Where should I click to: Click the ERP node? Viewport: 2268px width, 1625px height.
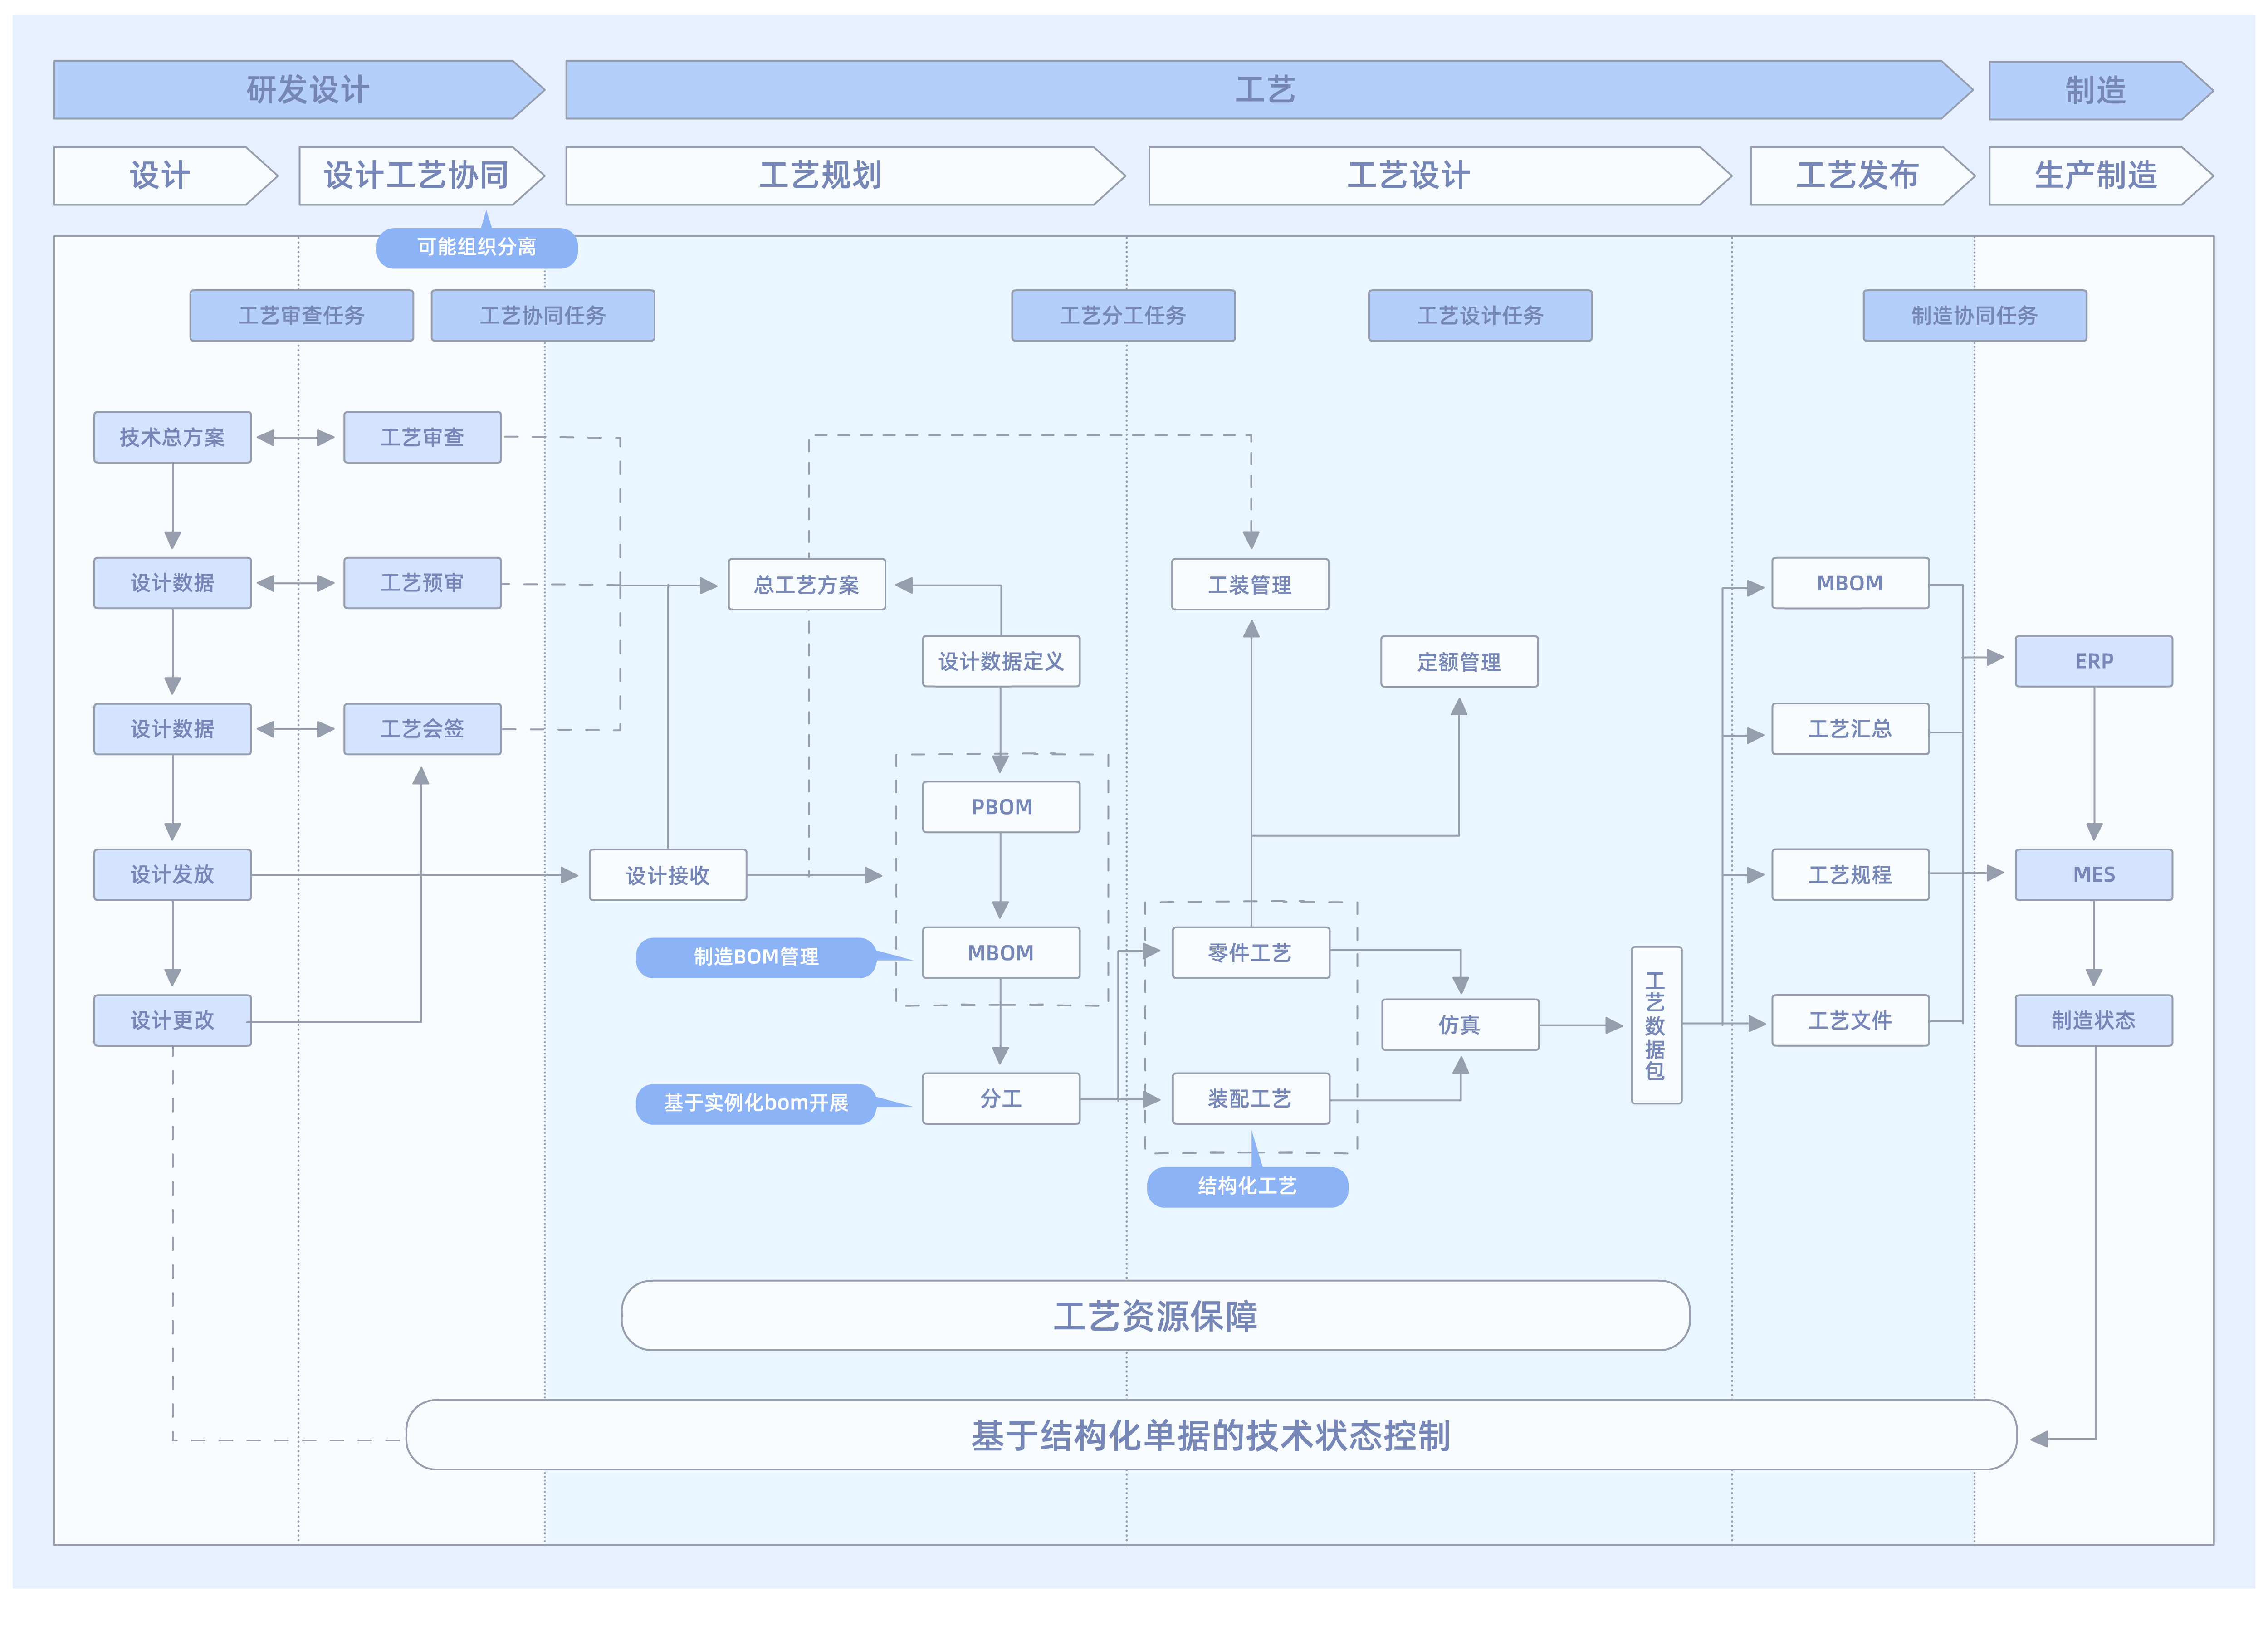2093,661
